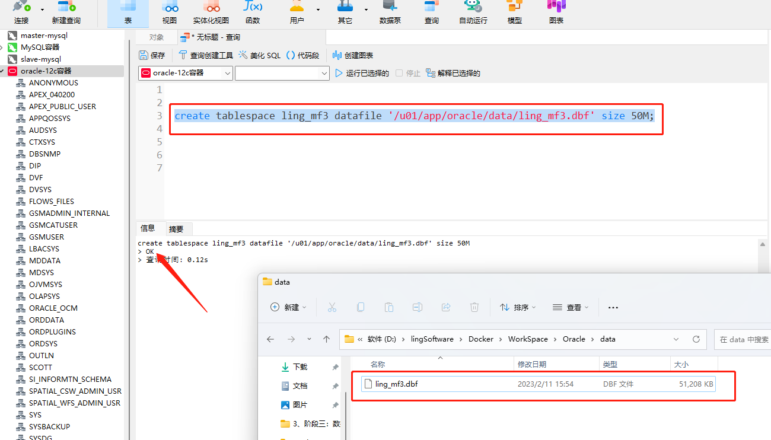The height and width of the screenshot is (440, 771).
Task: Click Beautify SQL (美化 SQL)
Action: point(260,55)
